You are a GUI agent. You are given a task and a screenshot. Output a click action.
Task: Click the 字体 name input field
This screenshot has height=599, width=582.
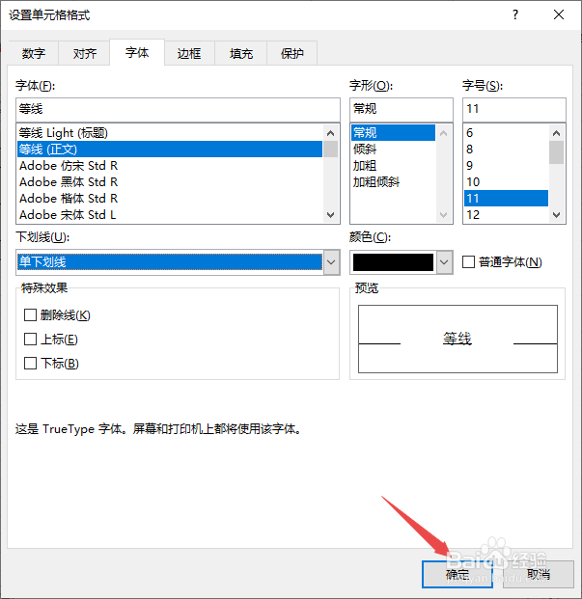coord(178,109)
